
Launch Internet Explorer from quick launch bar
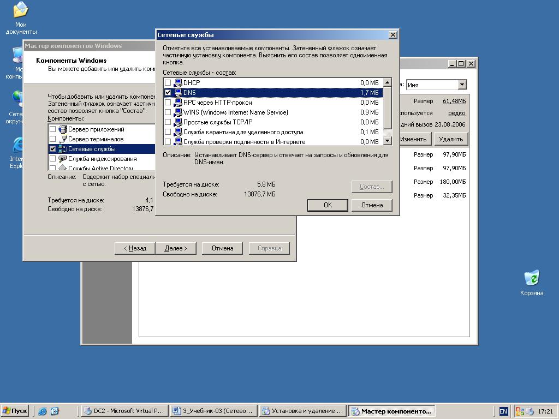tap(43, 411)
